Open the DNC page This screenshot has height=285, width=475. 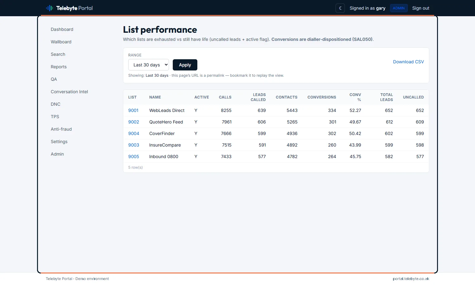click(55, 104)
